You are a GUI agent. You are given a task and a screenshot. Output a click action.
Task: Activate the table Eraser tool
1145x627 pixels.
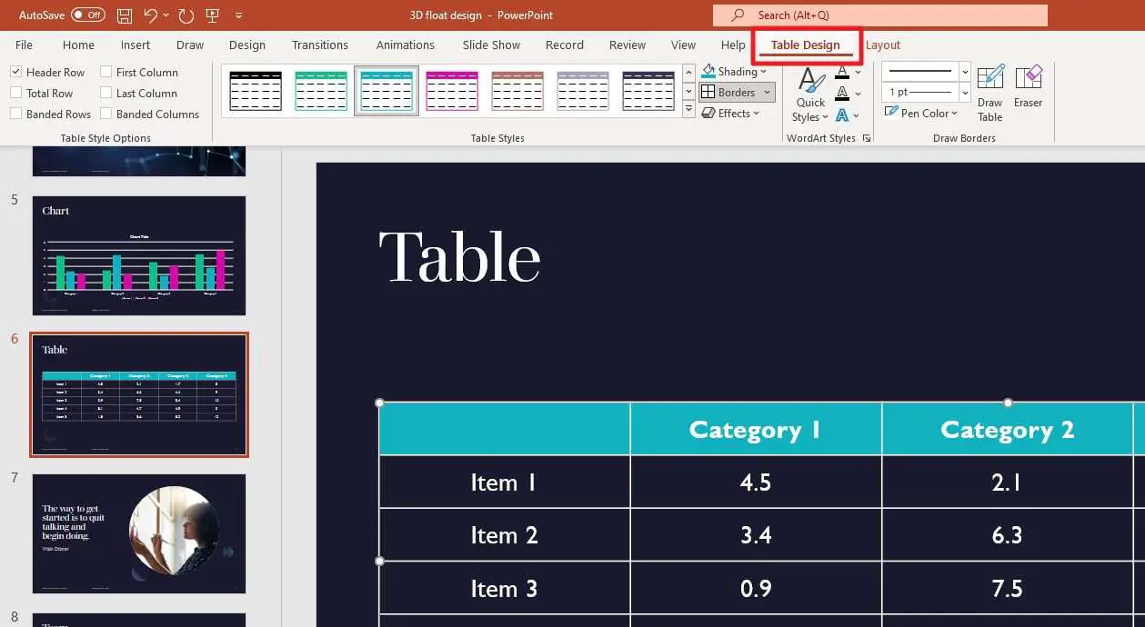coord(1029,87)
